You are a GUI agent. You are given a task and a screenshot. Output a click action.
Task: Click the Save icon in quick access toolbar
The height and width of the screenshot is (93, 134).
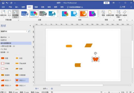(x=3, y=3)
